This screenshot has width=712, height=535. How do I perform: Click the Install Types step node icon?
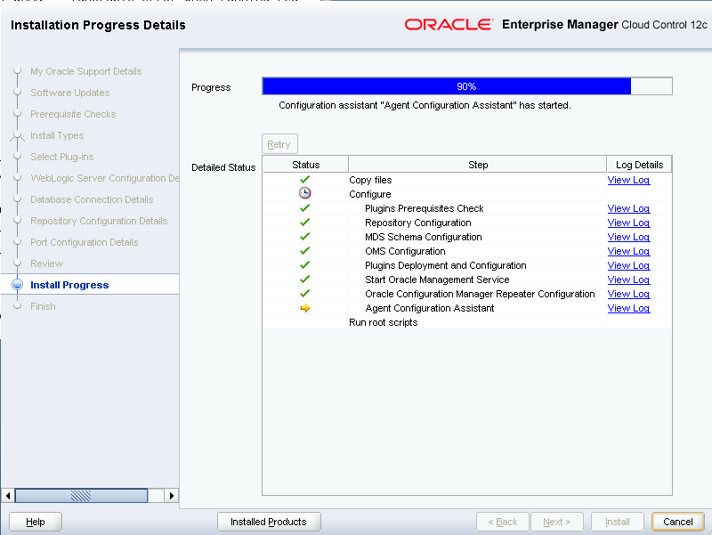[17, 135]
